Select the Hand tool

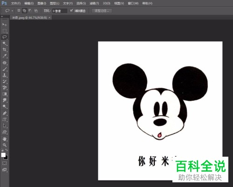coord(5,139)
